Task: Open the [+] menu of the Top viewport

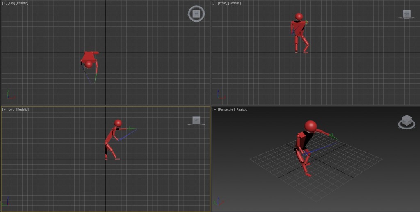Action: coord(4,3)
